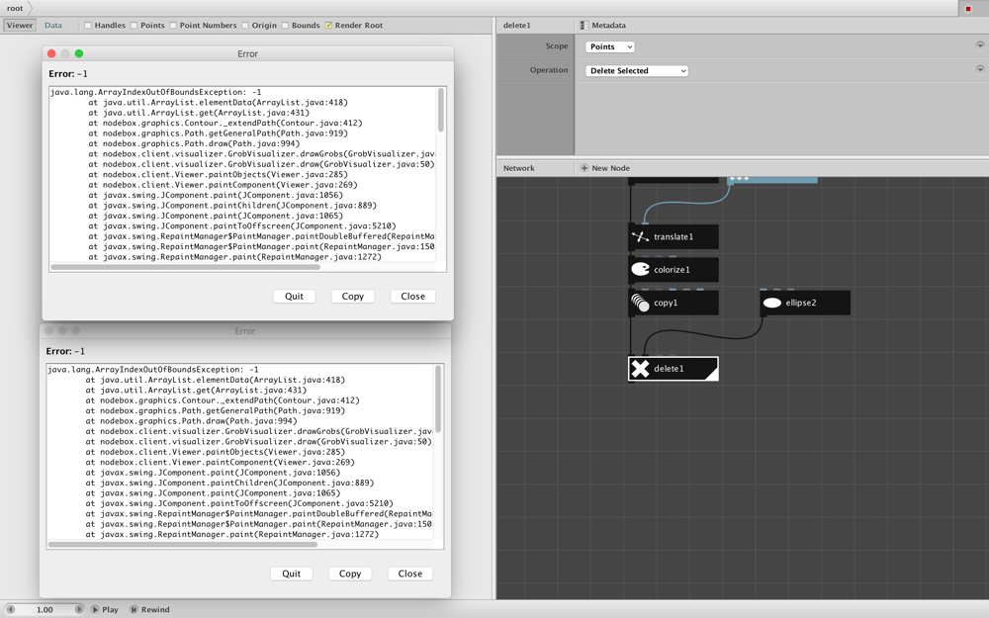
Task: Click the back Error dialog horizontal scrollbar
Action: [x=183, y=544]
